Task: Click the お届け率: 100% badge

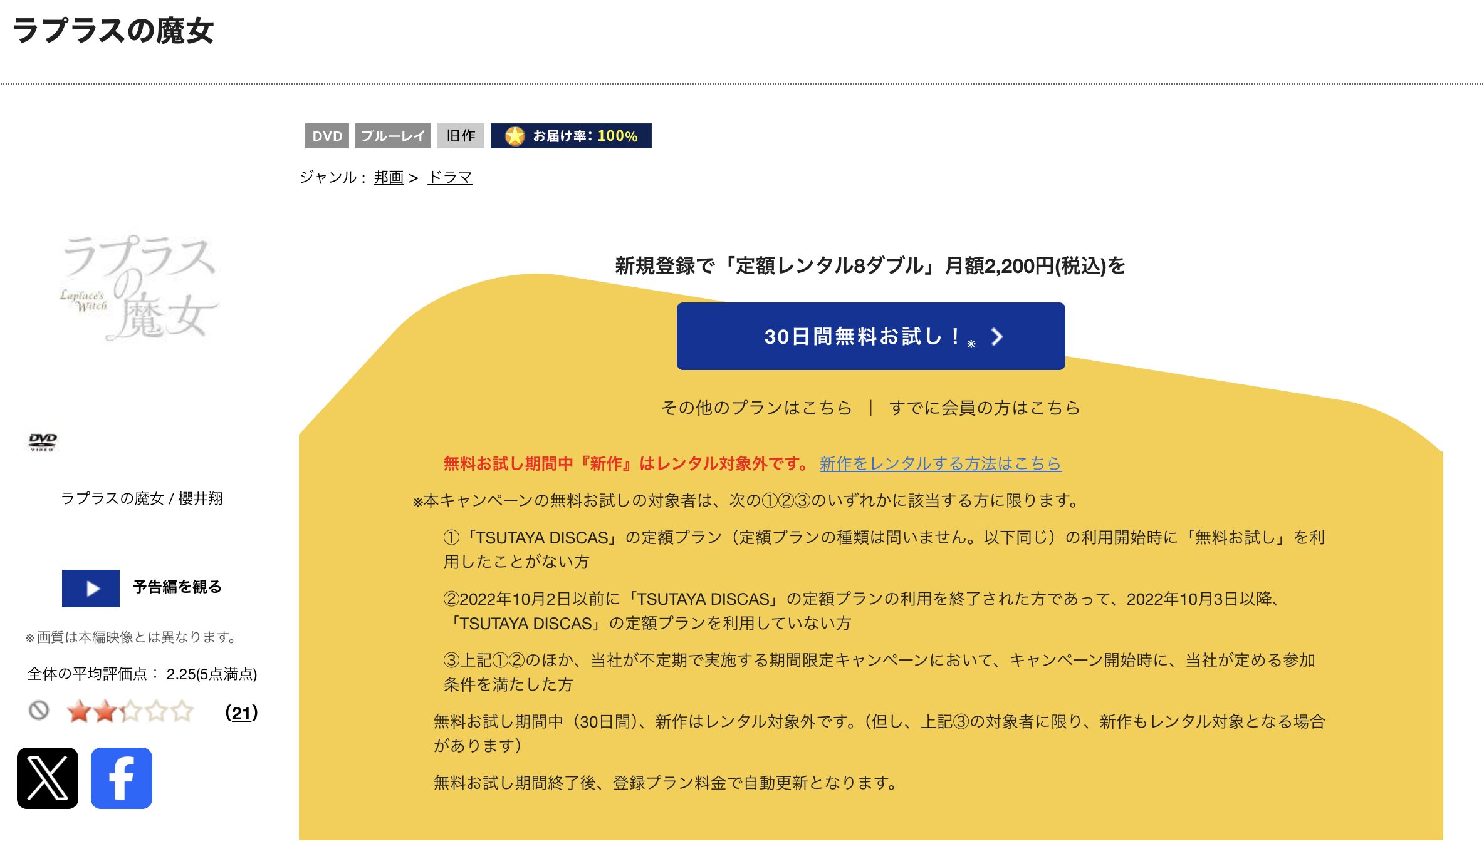Action: click(571, 136)
